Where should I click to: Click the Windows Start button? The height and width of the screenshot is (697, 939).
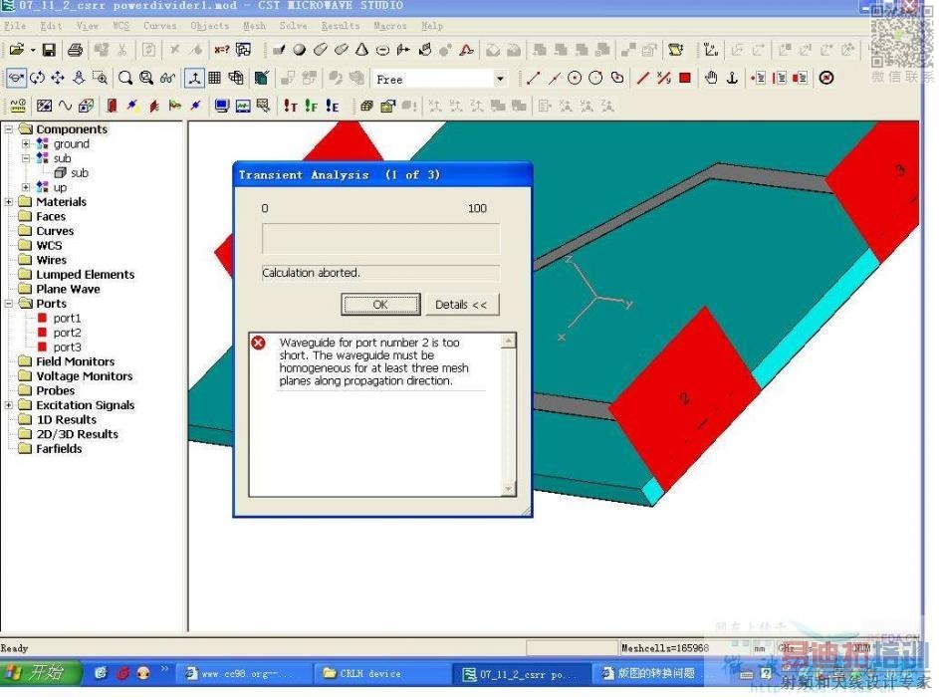coord(40,672)
